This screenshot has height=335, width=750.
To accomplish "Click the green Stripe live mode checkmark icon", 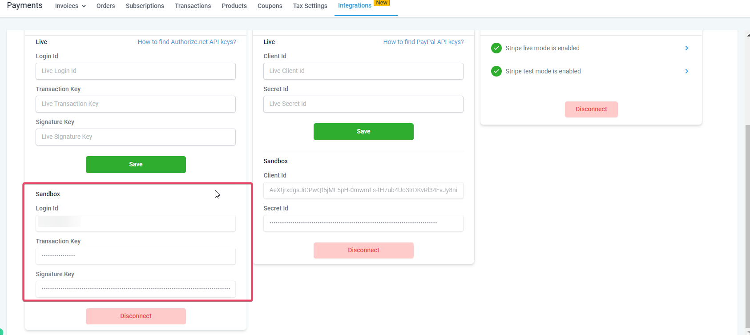I will point(496,48).
